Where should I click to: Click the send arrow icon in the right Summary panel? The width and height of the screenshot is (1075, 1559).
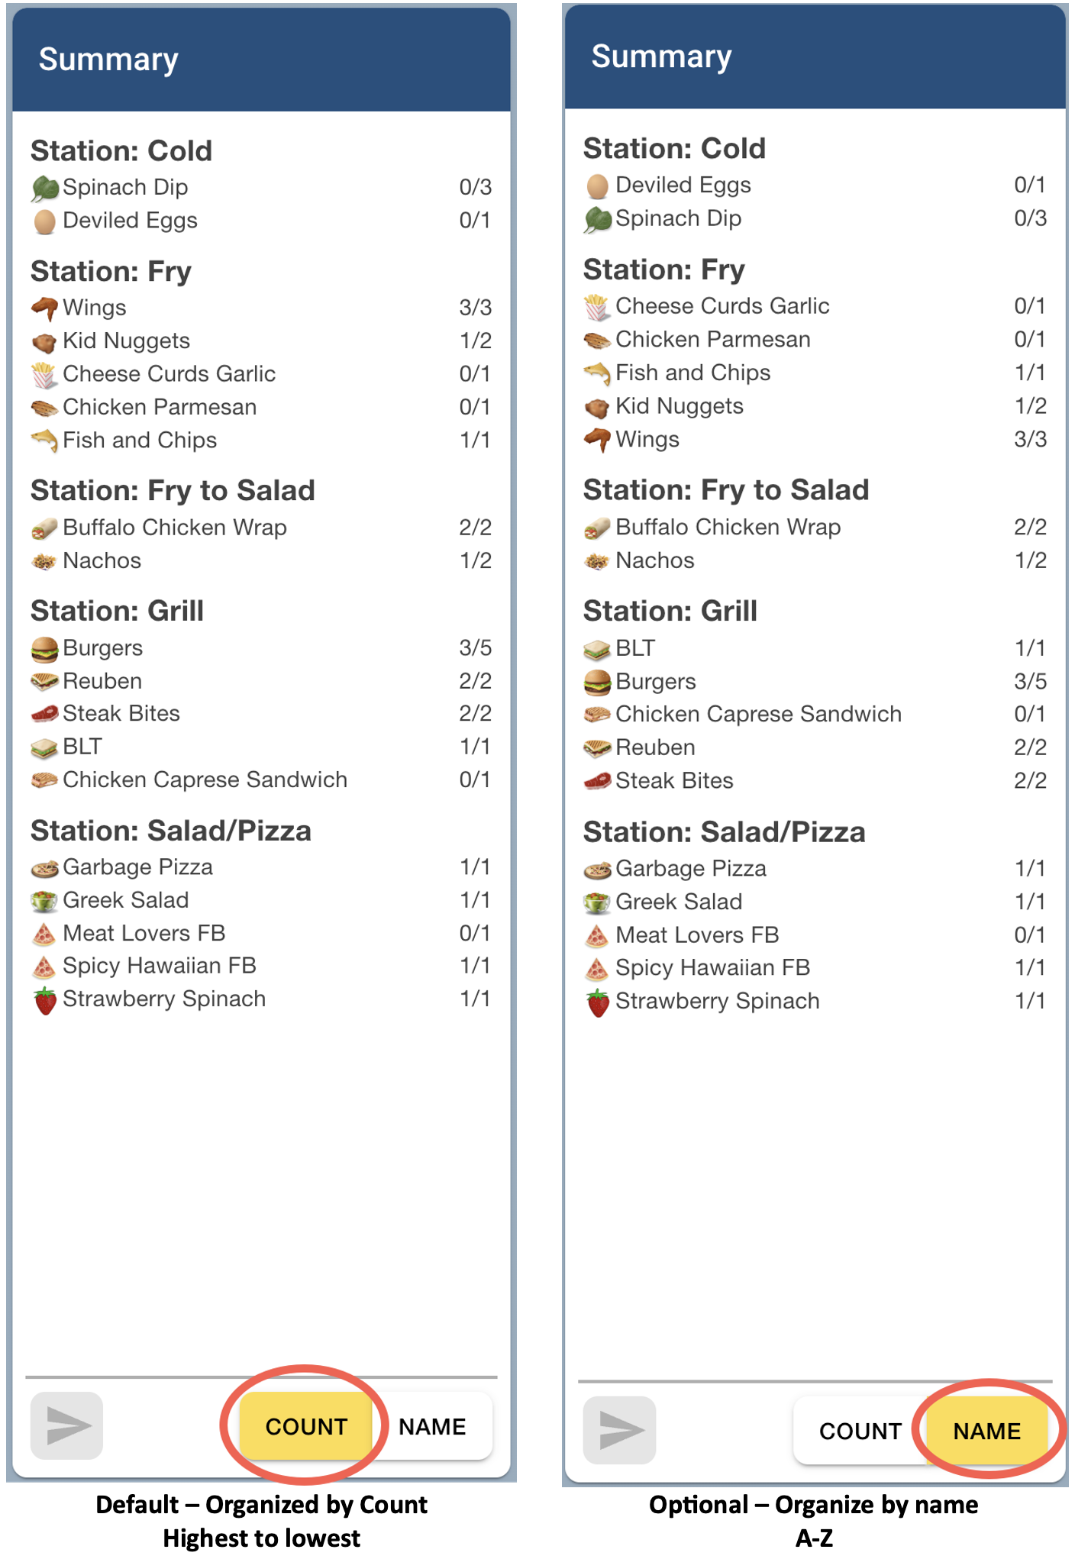pos(620,1429)
